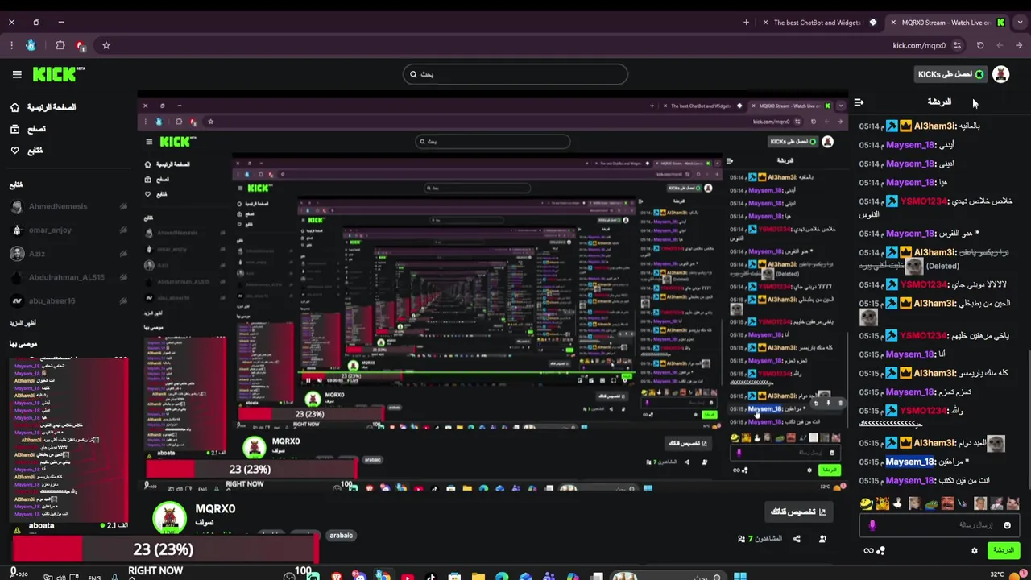Open AhmedNemesis followed channel
The height and width of the screenshot is (580, 1031).
pyautogui.click(x=68, y=207)
